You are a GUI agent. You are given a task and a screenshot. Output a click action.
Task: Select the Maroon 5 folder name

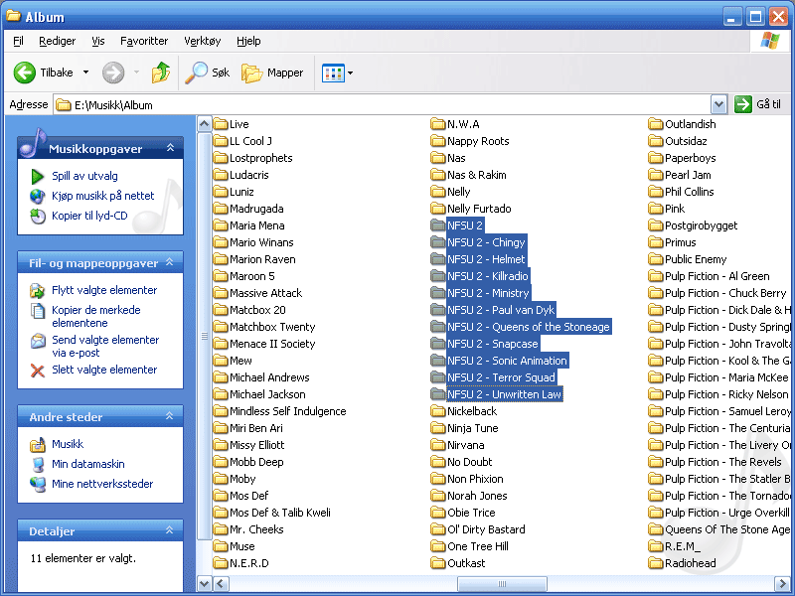[252, 276]
